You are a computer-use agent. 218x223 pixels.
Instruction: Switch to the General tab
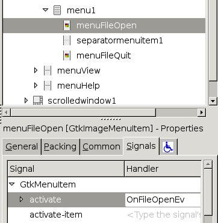coord(22,146)
